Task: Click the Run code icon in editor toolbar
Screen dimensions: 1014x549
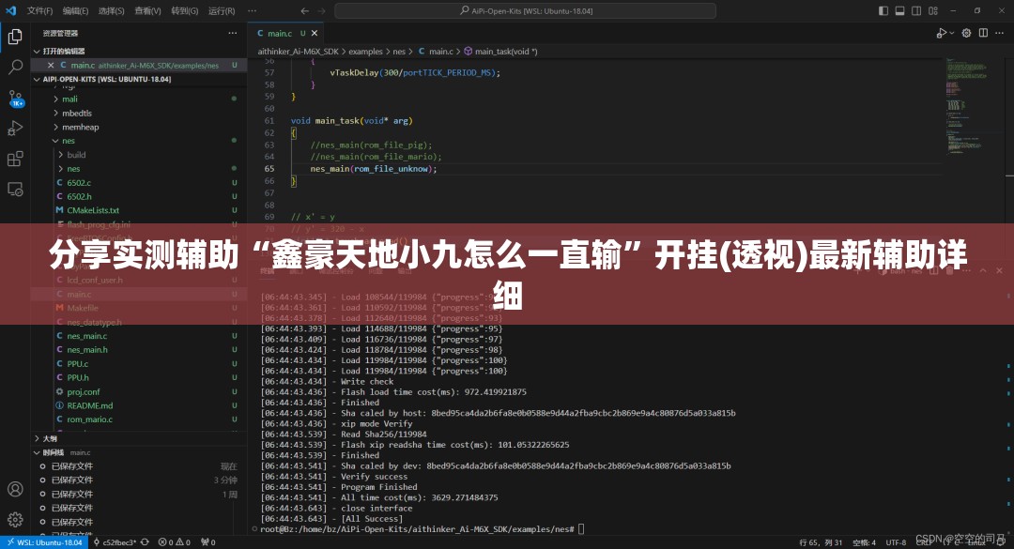Action: point(942,33)
